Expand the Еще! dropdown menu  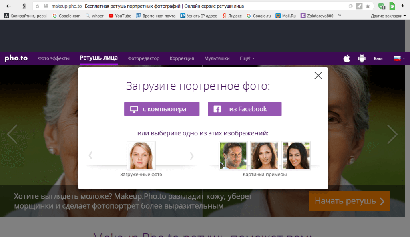[x=247, y=58]
